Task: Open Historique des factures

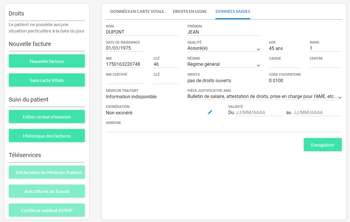Action: tap(47, 136)
